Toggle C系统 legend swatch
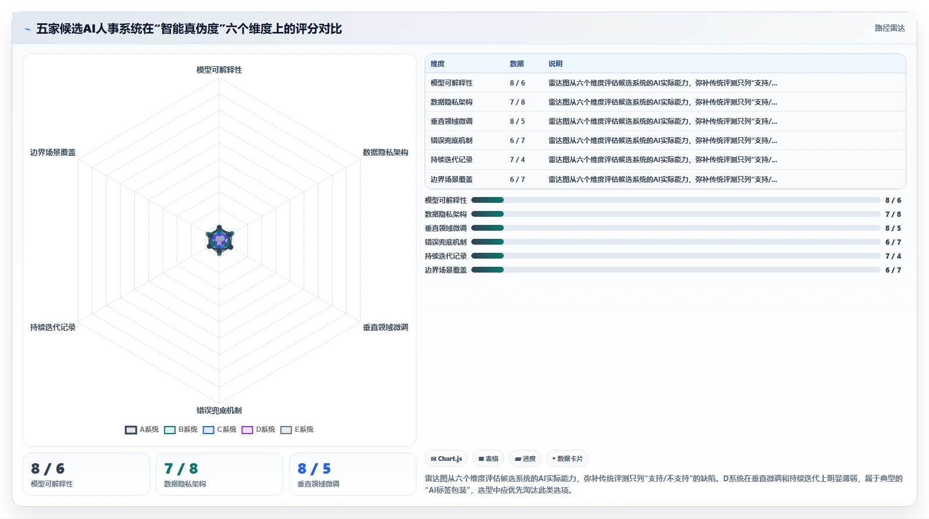929x519 pixels. click(209, 430)
